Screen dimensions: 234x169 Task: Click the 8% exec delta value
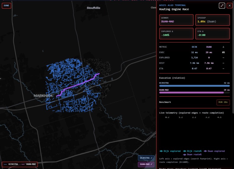point(223,52)
